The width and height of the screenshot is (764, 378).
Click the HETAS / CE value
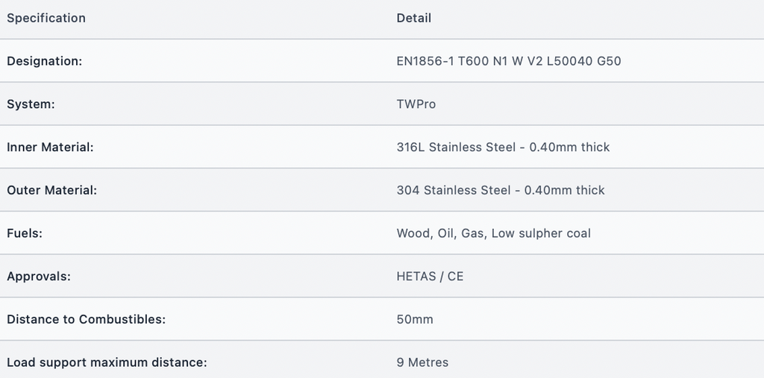point(430,276)
